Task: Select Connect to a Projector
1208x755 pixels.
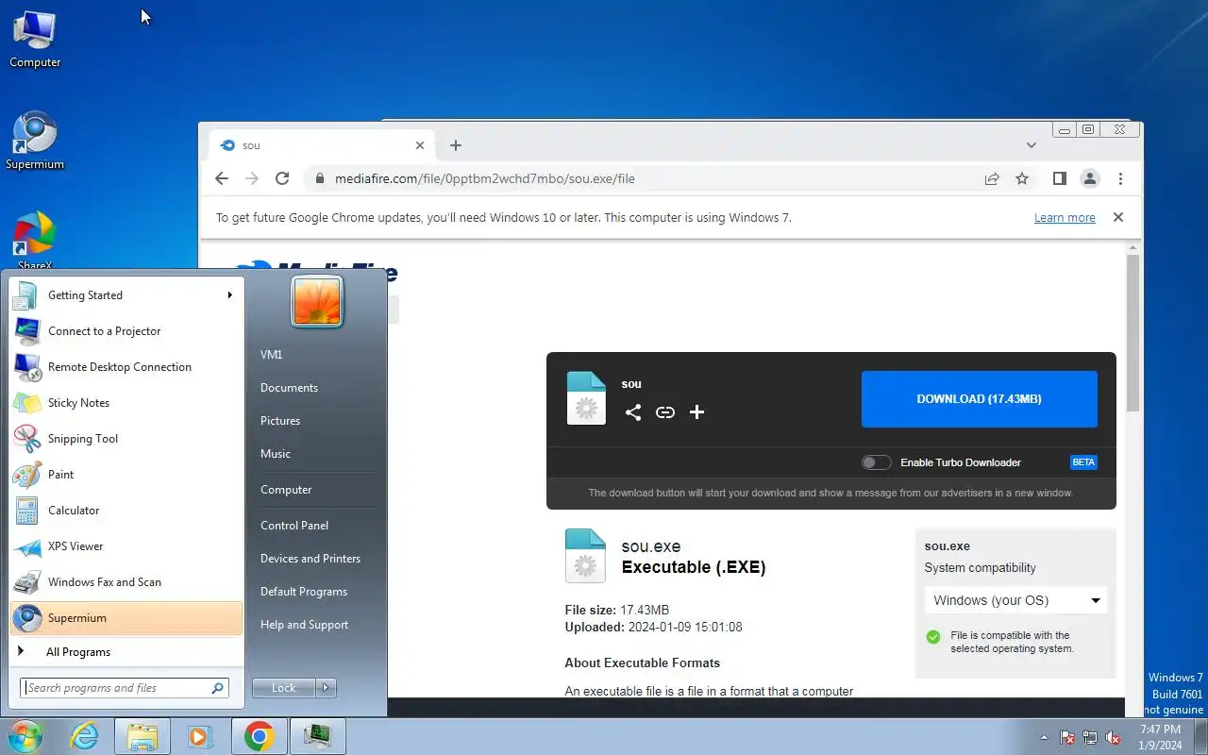Action: click(126, 331)
